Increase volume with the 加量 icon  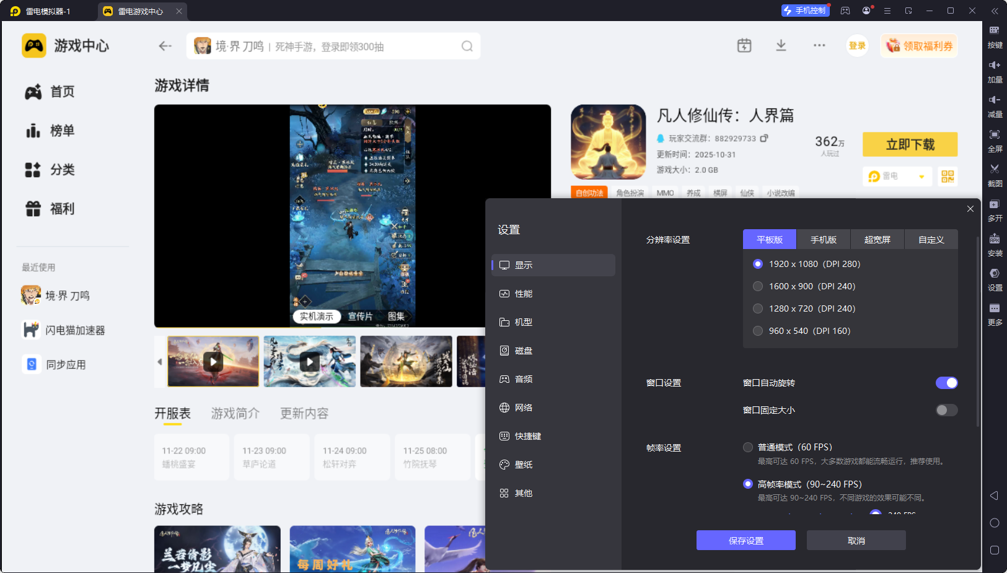click(x=994, y=71)
